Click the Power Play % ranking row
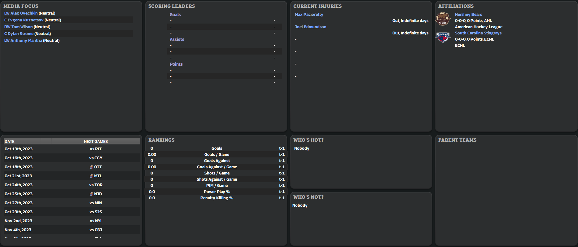 pos(217,192)
